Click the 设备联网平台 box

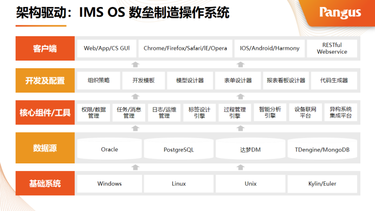pos(306,113)
